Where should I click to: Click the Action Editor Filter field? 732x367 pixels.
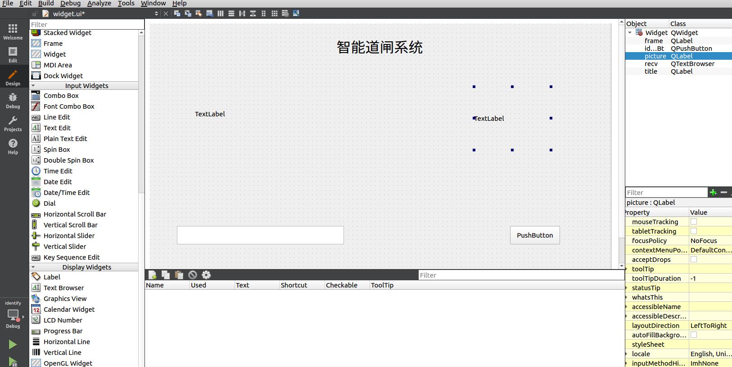pyautogui.click(x=521, y=275)
